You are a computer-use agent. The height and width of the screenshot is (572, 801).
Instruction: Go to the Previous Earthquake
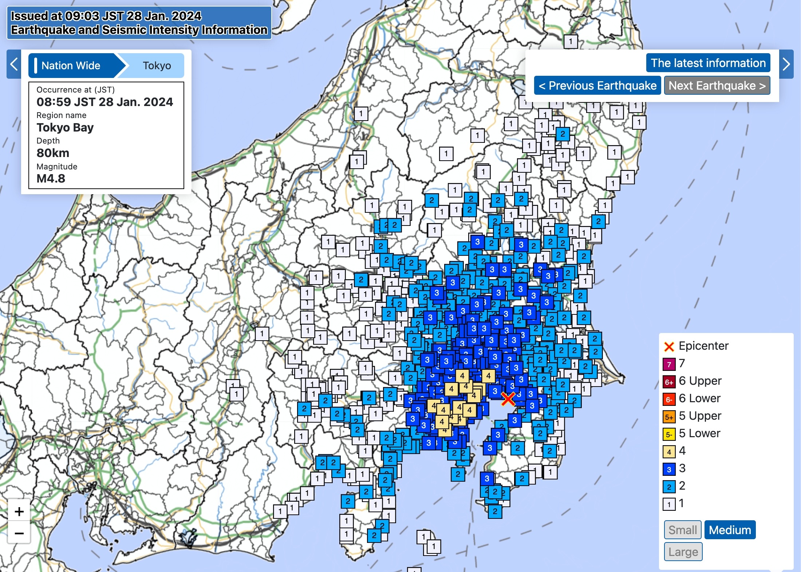pyautogui.click(x=597, y=86)
